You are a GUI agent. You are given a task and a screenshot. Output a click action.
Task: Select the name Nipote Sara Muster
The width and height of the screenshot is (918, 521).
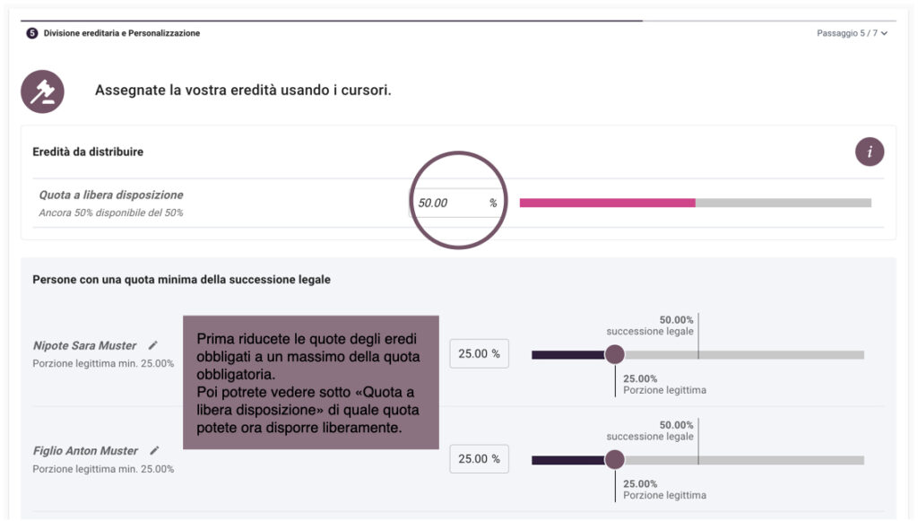click(x=84, y=345)
